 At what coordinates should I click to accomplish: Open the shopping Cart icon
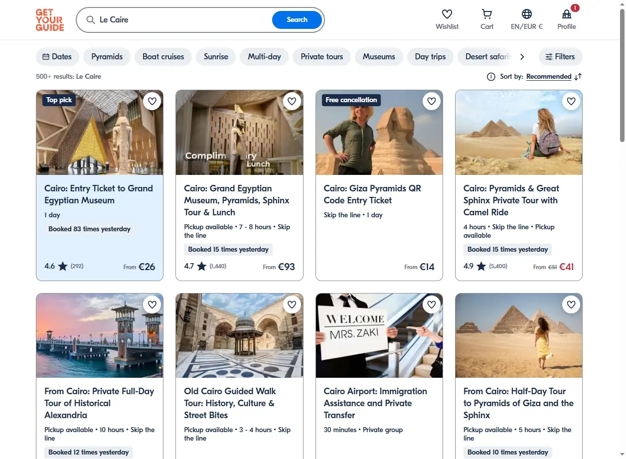coord(487,14)
